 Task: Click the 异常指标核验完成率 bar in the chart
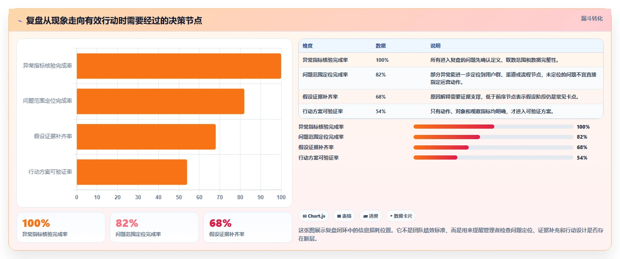point(179,66)
